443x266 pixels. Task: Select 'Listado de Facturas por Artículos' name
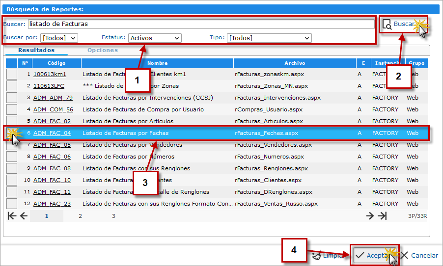pos(128,121)
